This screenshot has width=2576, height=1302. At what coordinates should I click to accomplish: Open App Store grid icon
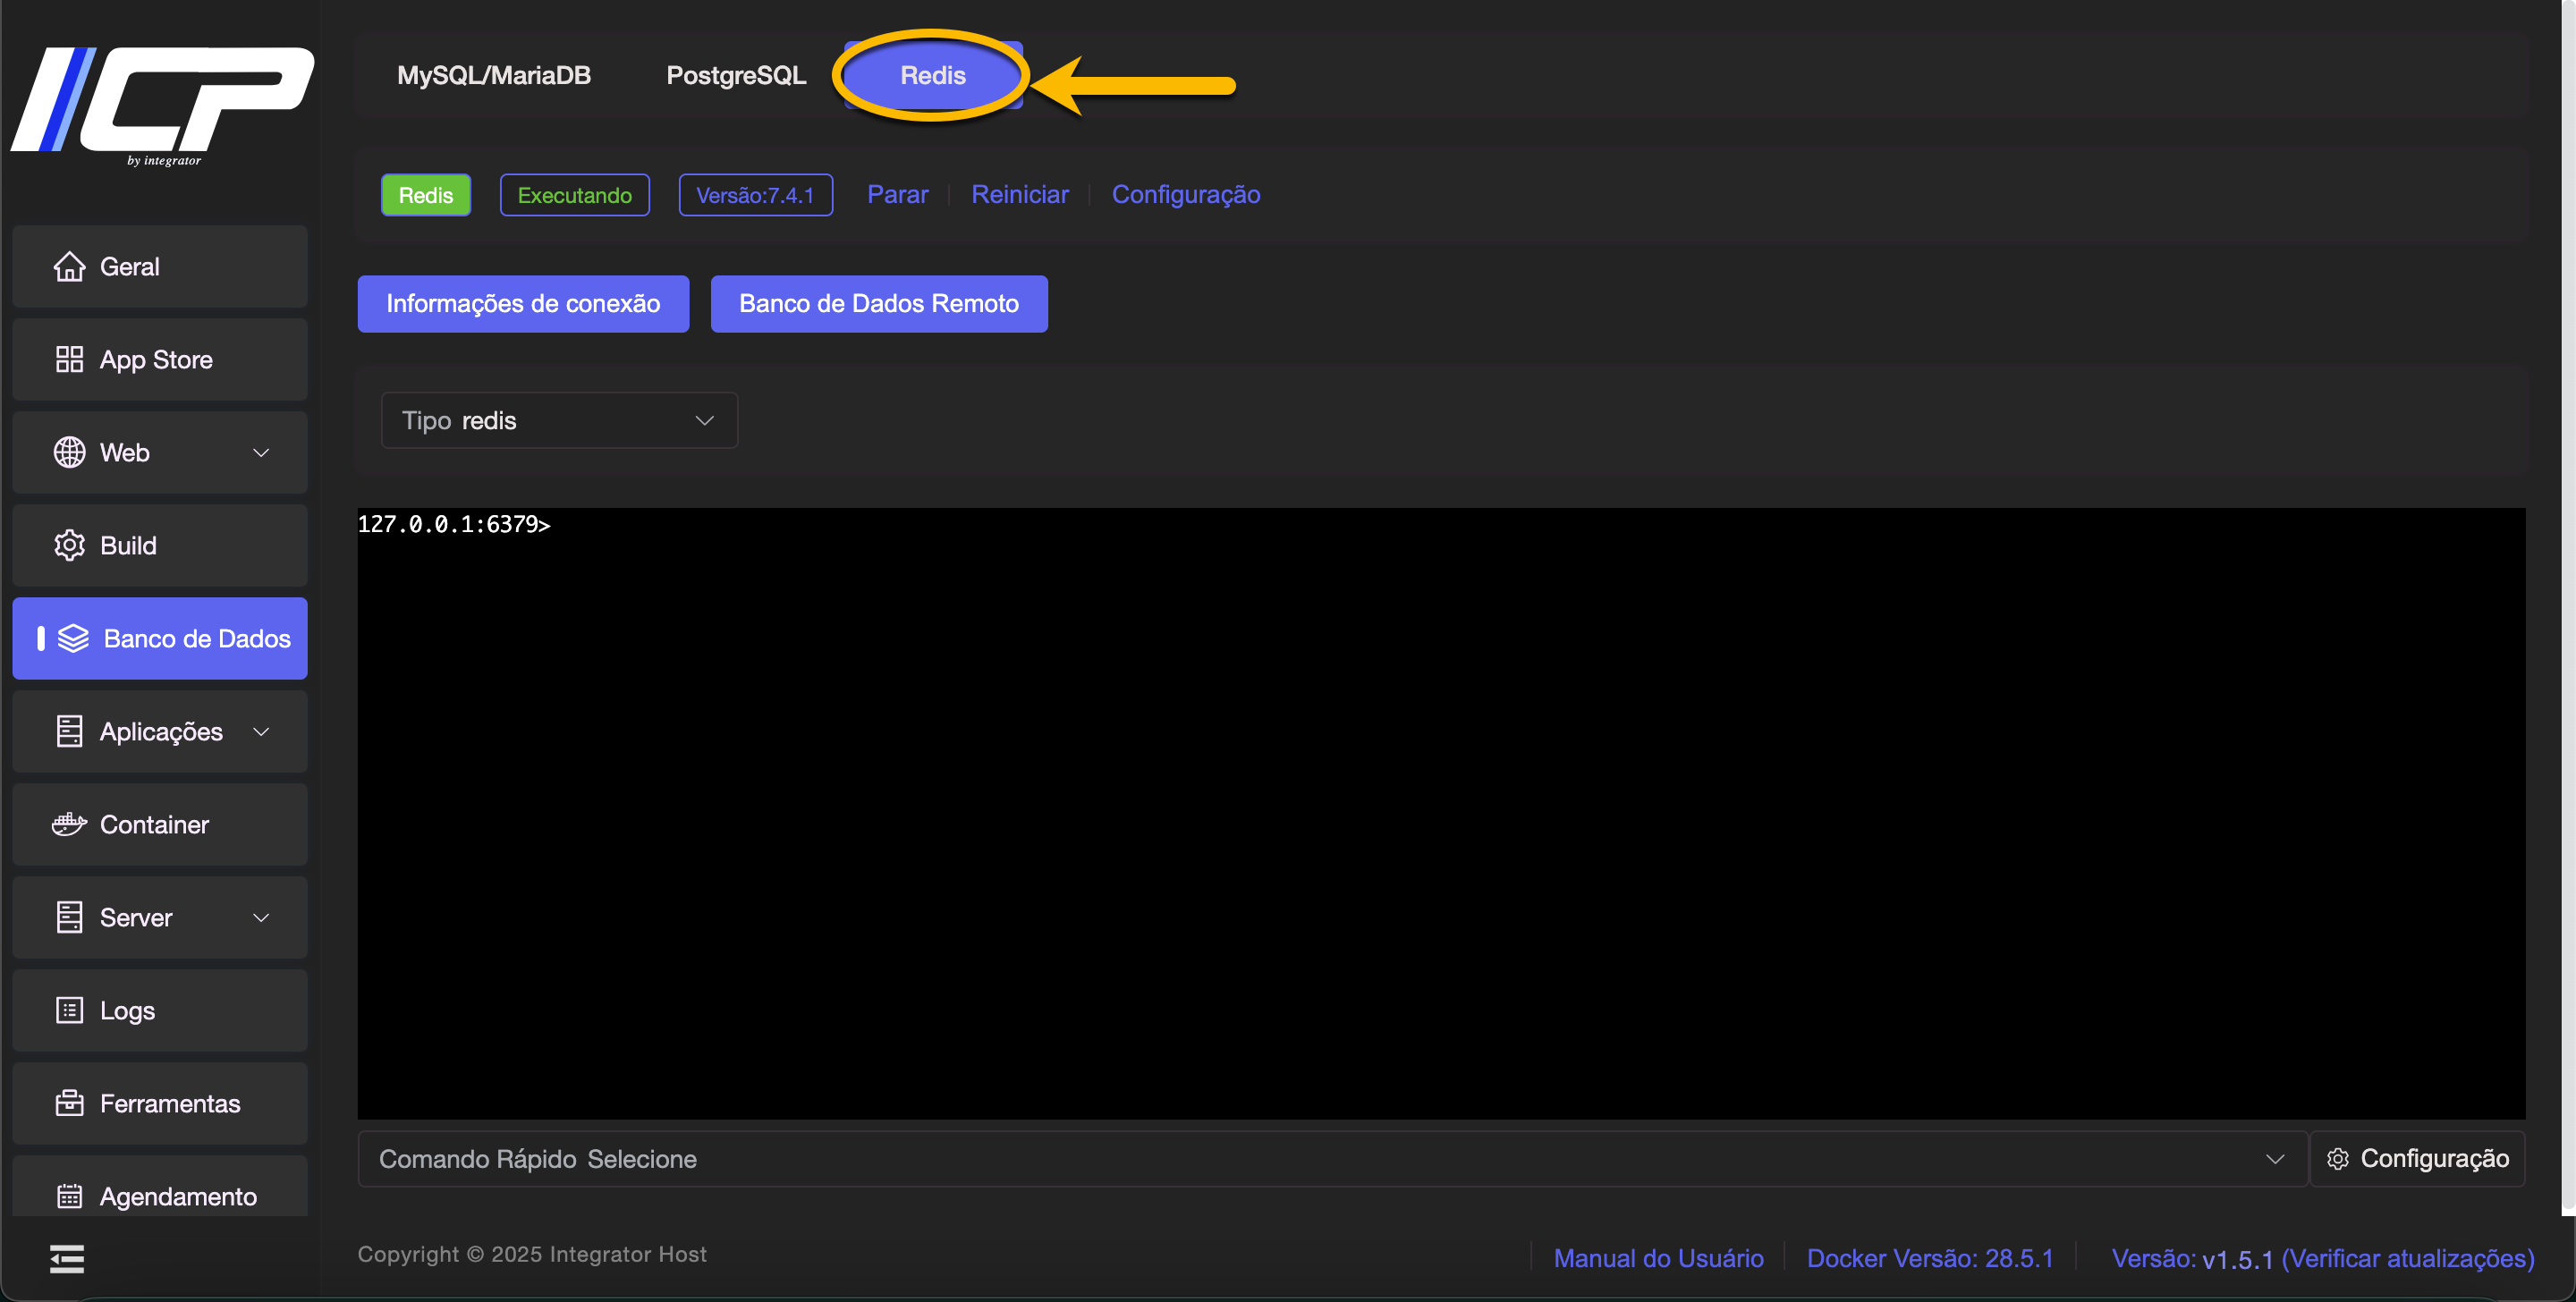pyautogui.click(x=69, y=359)
